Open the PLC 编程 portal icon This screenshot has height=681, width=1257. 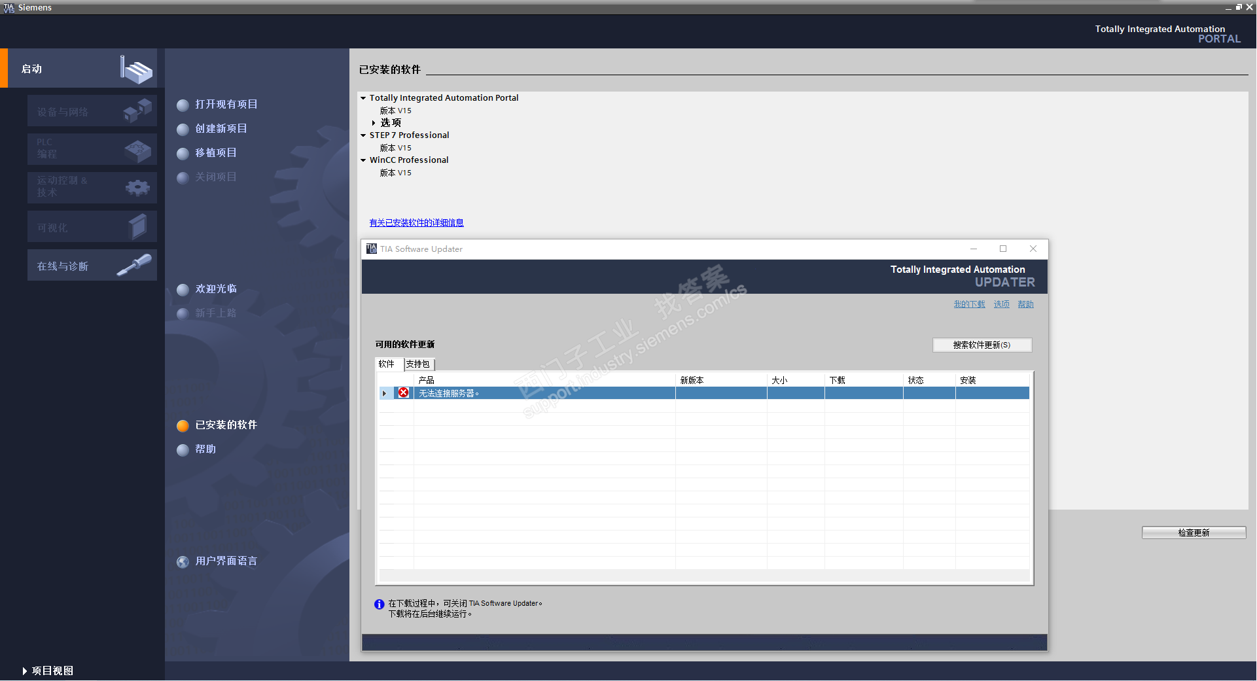(137, 150)
